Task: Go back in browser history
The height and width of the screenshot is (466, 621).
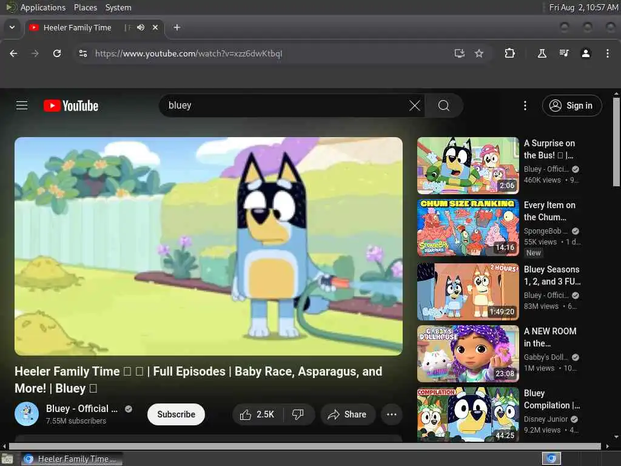Action: point(13,53)
